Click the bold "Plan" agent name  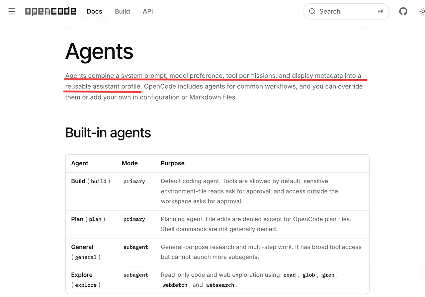(77, 219)
